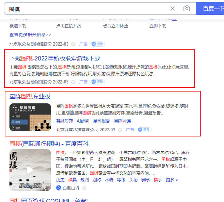
Task: Open the 规则 link under Baike result
Action: tap(84, 180)
